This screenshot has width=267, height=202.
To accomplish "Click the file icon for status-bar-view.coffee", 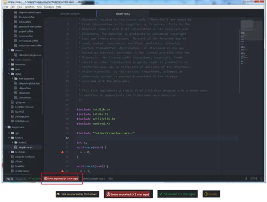I will tap(16, 45).
